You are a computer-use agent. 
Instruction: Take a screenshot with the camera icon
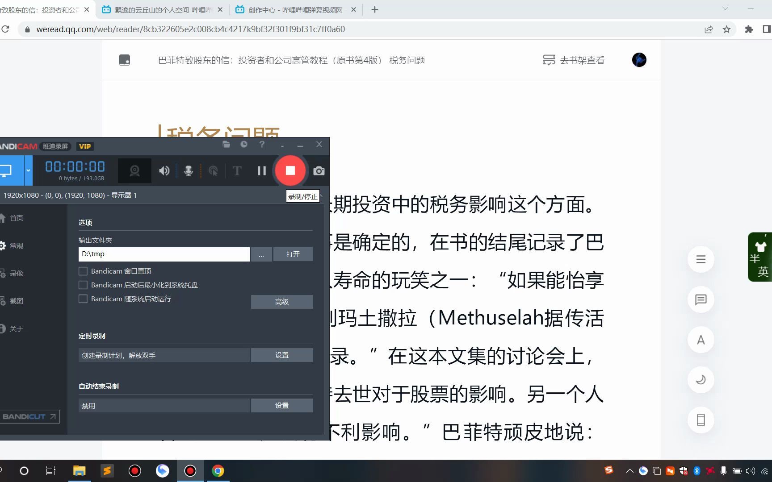(319, 170)
